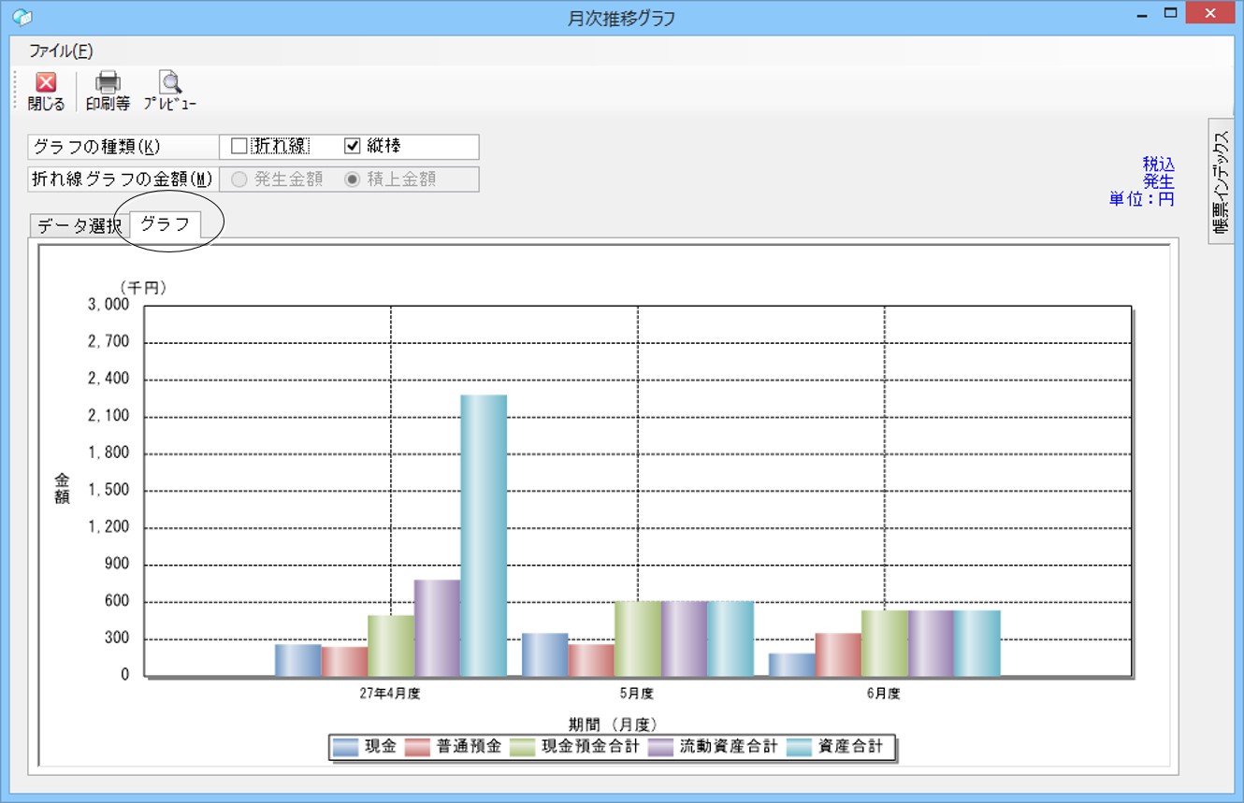The height and width of the screenshot is (803, 1244).
Task: Minimize the 月次推移グラフ window
Action: pos(1141,14)
